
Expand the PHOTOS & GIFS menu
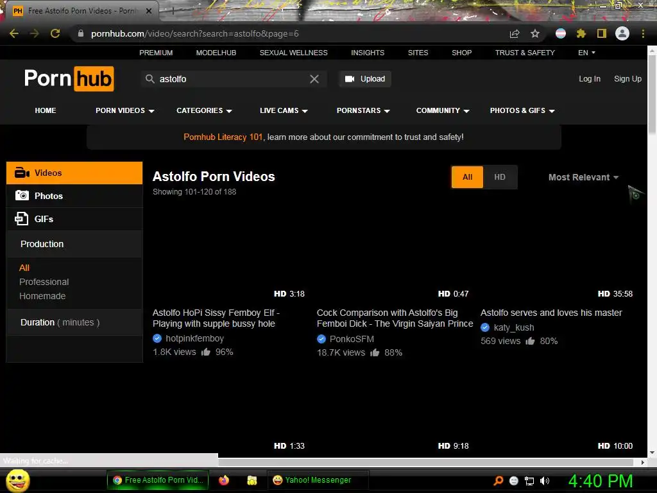pos(522,110)
